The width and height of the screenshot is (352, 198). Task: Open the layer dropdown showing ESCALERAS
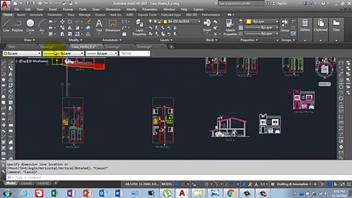[x=174, y=21]
